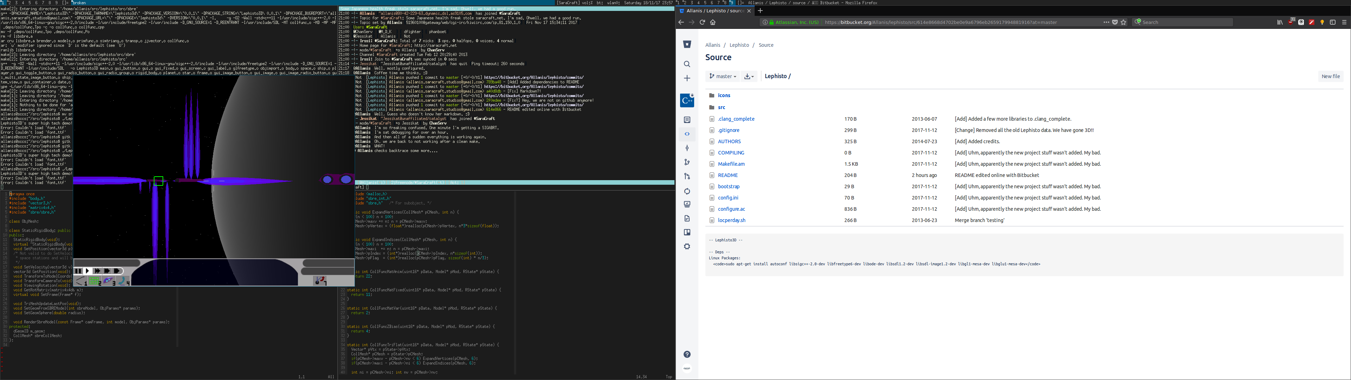Open the download options dropdown
The width and height of the screenshot is (1351, 380).
tap(749, 76)
